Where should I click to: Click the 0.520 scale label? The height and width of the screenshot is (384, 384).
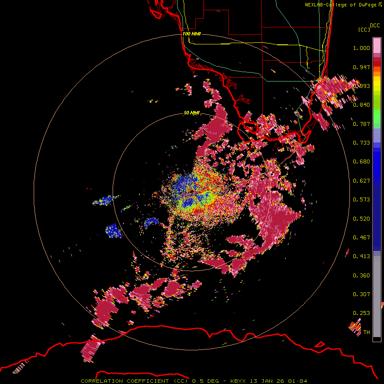[361, 218]
